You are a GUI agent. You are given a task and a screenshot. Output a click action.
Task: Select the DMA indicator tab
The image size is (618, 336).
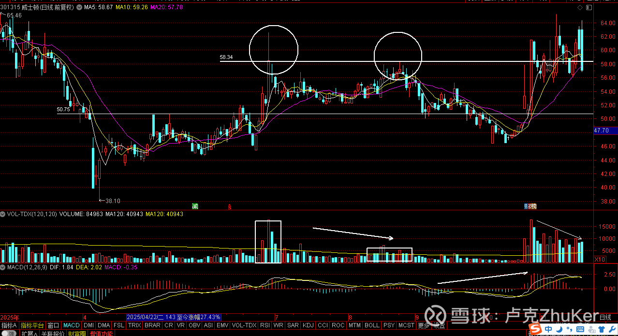click(x=103, y=325)
